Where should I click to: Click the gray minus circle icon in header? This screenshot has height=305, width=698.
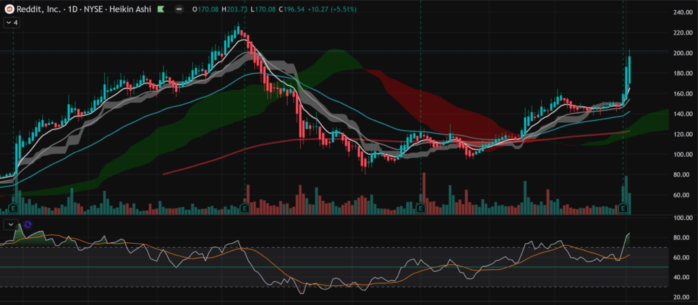(179, 10)
